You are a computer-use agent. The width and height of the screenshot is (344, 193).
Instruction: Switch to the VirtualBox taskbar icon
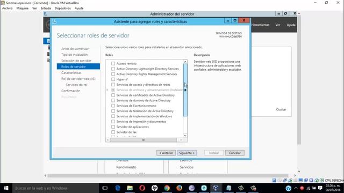(216, 188)
